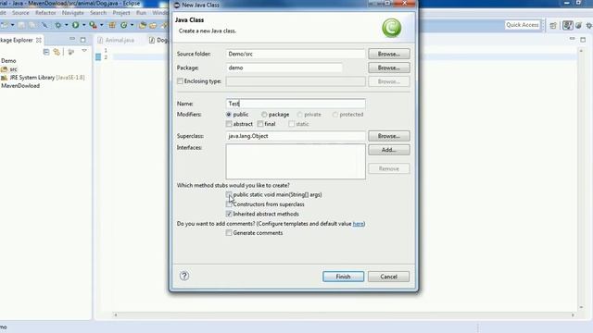The height and width of the screenshot is (333, 593).
Task: Close the Package Explorer tab X
Action: (39, 40)
